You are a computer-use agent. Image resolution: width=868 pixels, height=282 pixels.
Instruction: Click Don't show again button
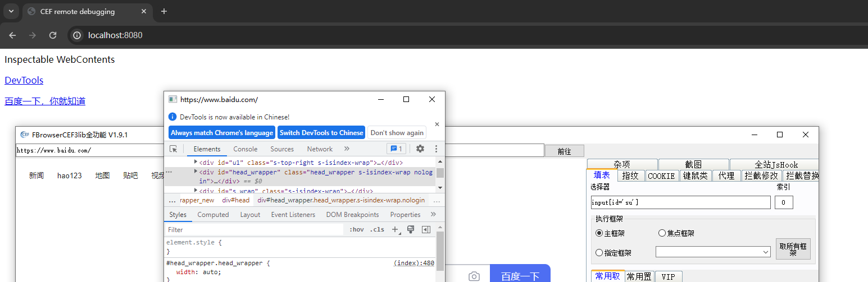(x=397, y=133)
